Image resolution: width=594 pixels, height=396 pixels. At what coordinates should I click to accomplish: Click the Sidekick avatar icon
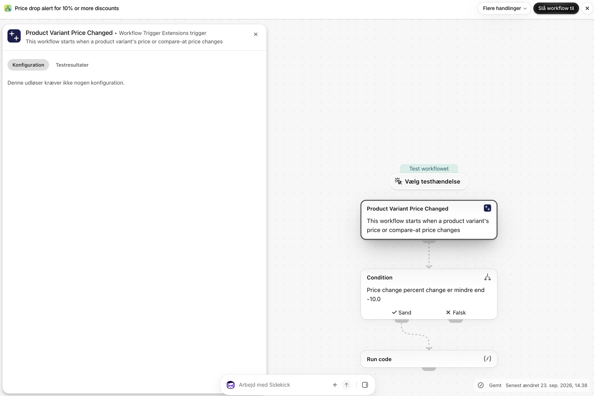click(230, 385)
